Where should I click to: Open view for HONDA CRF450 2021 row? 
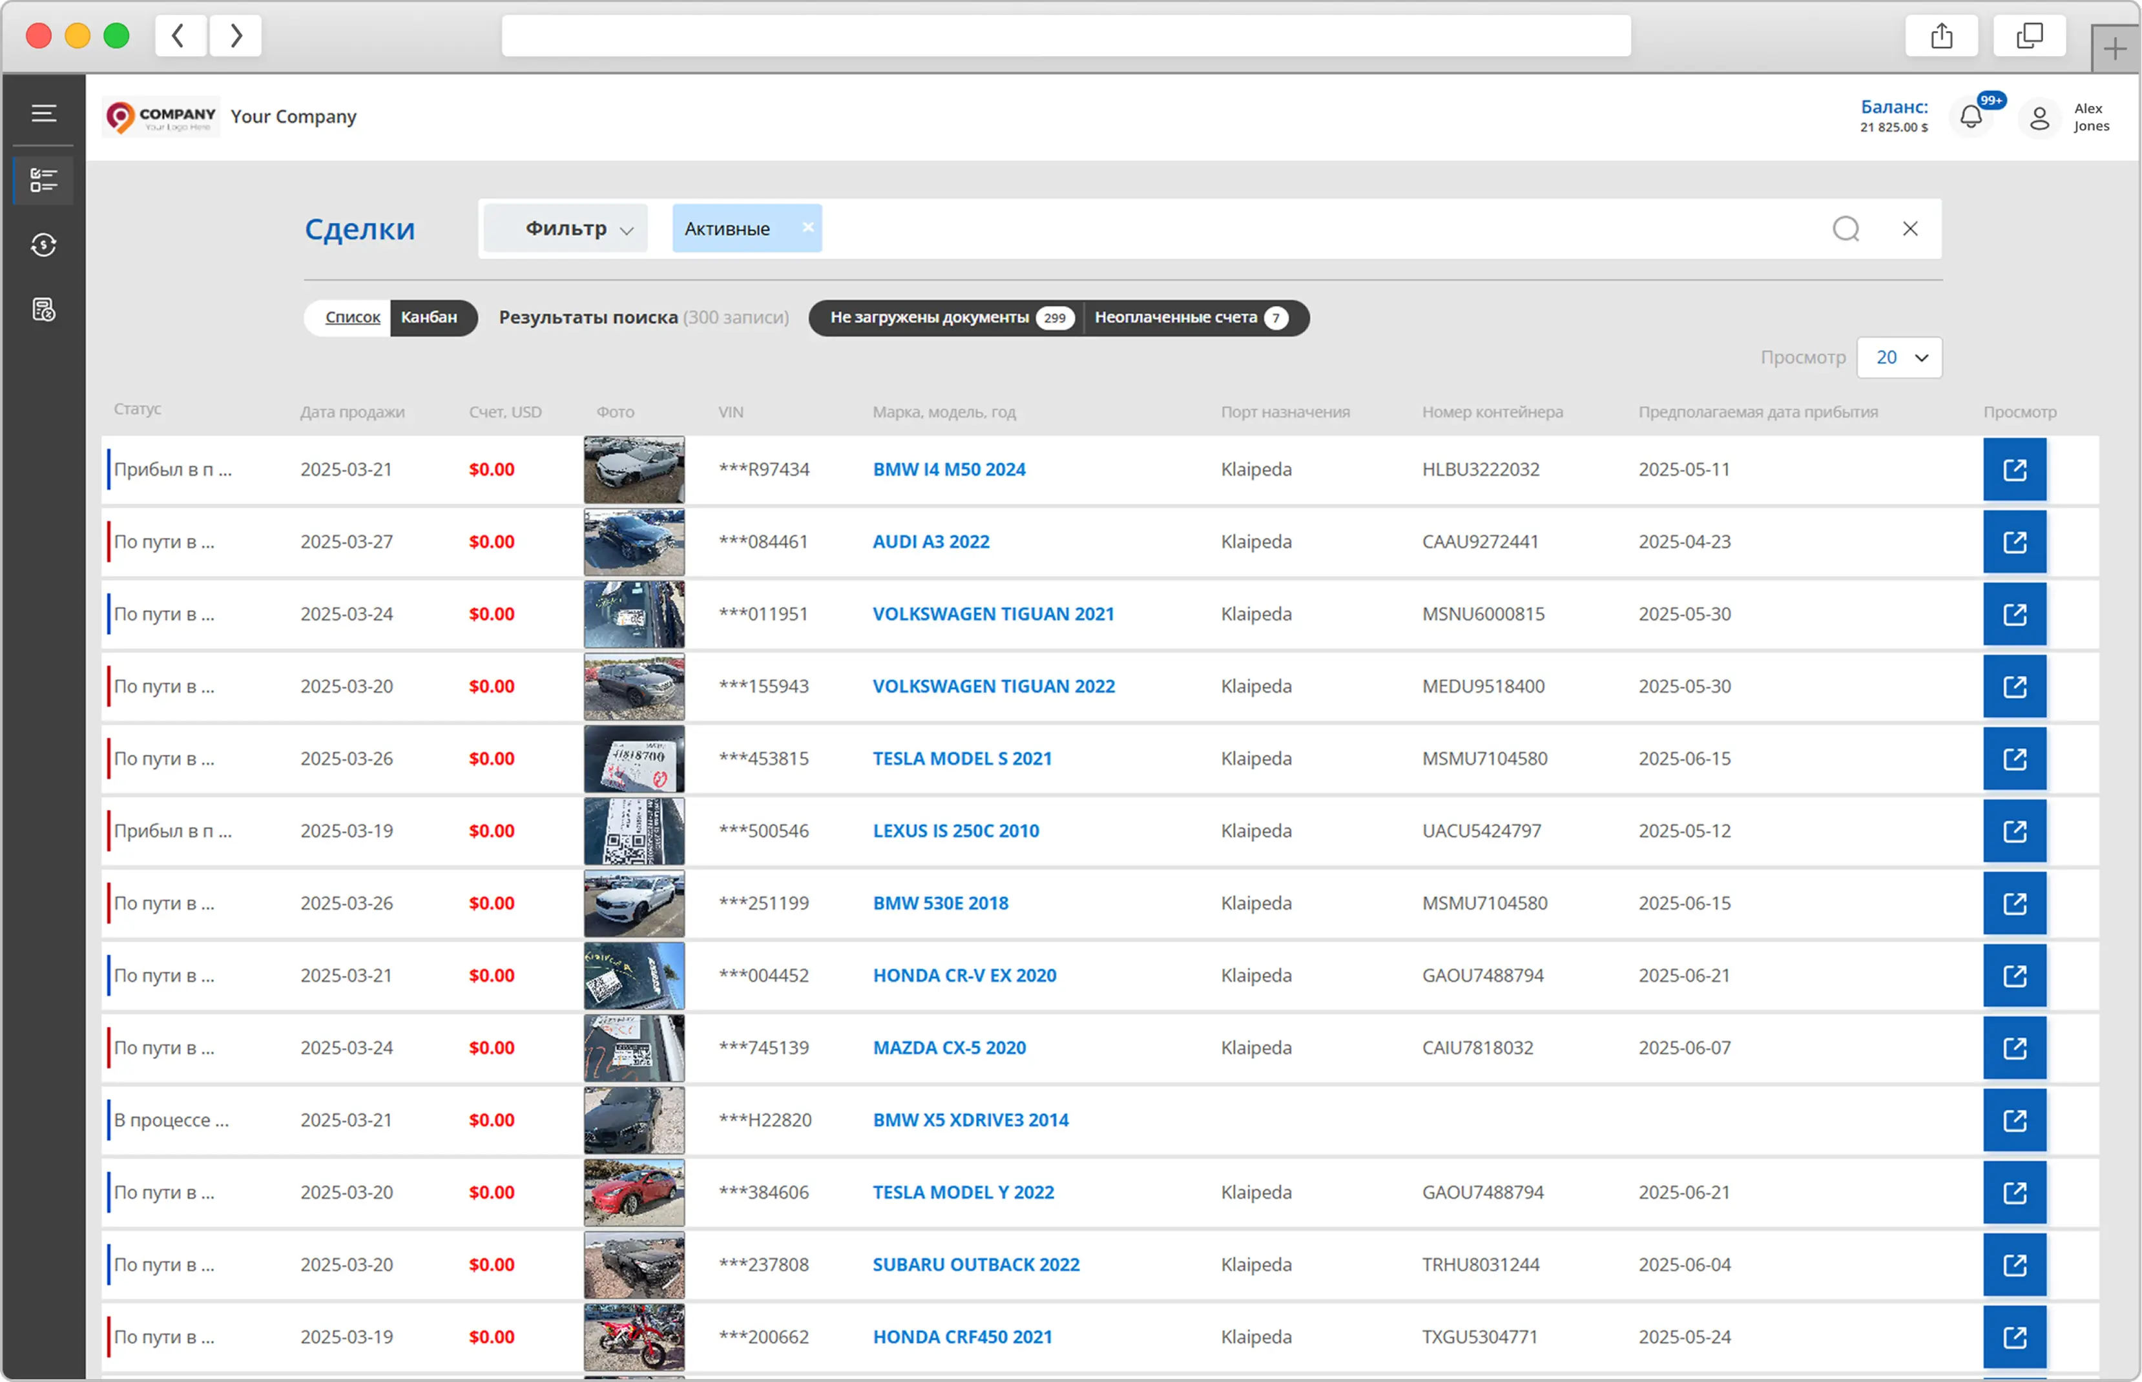[2013, 1337]
